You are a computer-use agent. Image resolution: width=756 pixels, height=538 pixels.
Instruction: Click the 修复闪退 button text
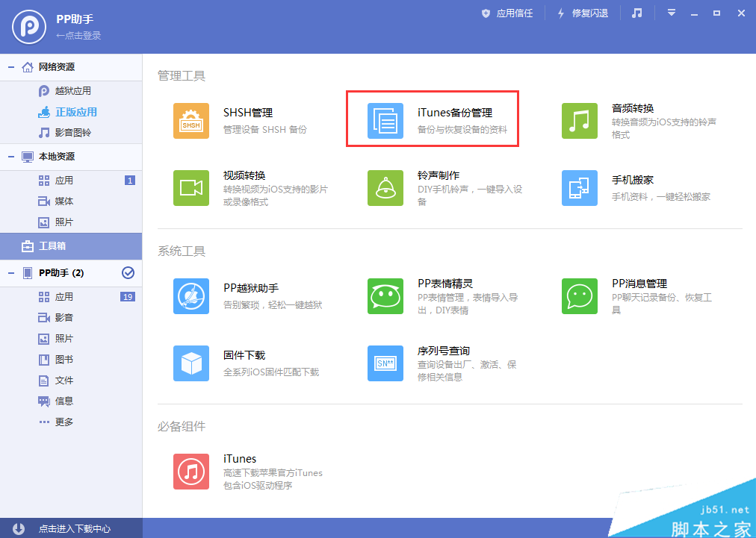point(590,13)
